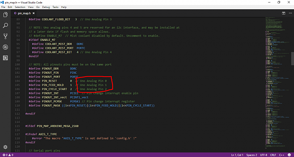Click the #error message on line 118
The image size is (294, 157).
pos(84,138)
